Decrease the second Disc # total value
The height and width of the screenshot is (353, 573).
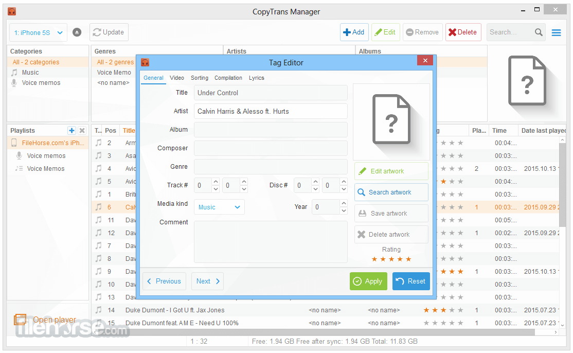pyautogui.click(x=344, y=189)
